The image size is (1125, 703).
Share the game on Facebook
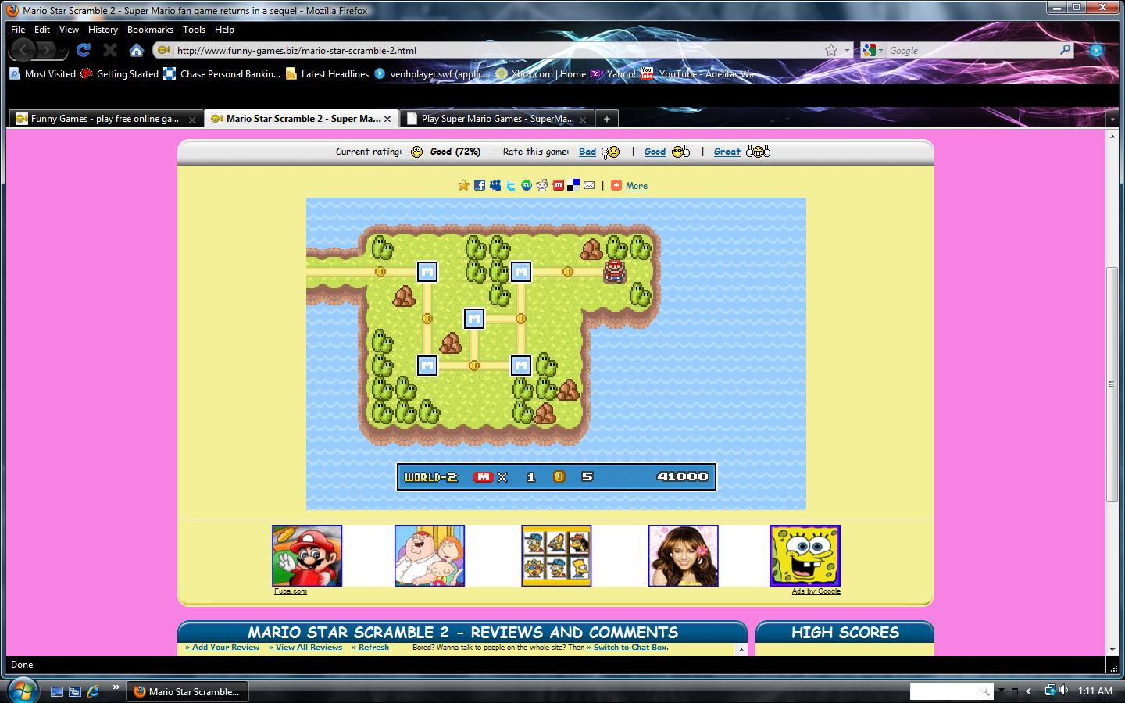pos(479,185)
